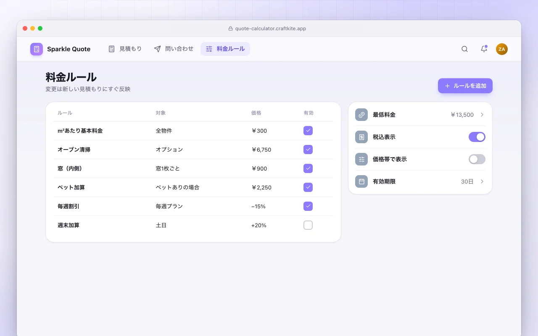Select the 料金ルール tab

[x=225, y=49]
